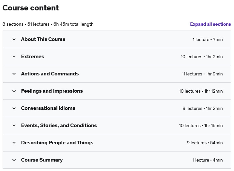Viewport: 234px width, 171px height.
Task: Click the chevron next to Conversational Idioms
Action: pos(14,108)
